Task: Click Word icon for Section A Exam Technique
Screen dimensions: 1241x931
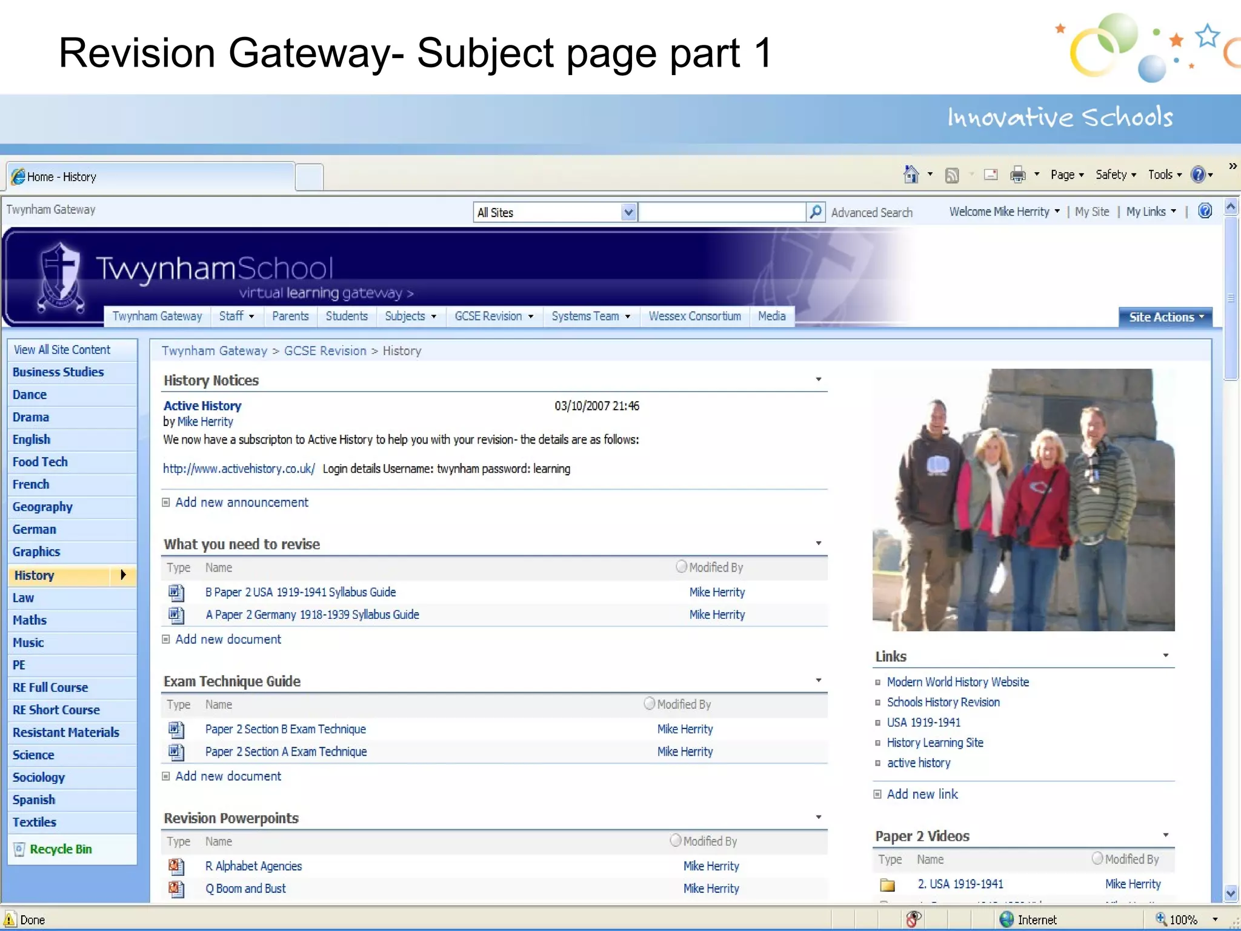Action: (176, 752)
